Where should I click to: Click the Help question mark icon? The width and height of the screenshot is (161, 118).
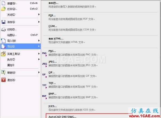[3, 72]
